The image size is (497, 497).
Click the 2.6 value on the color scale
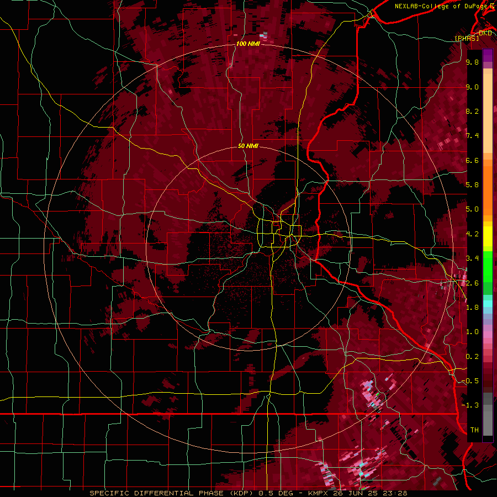[x=472, y=283]
